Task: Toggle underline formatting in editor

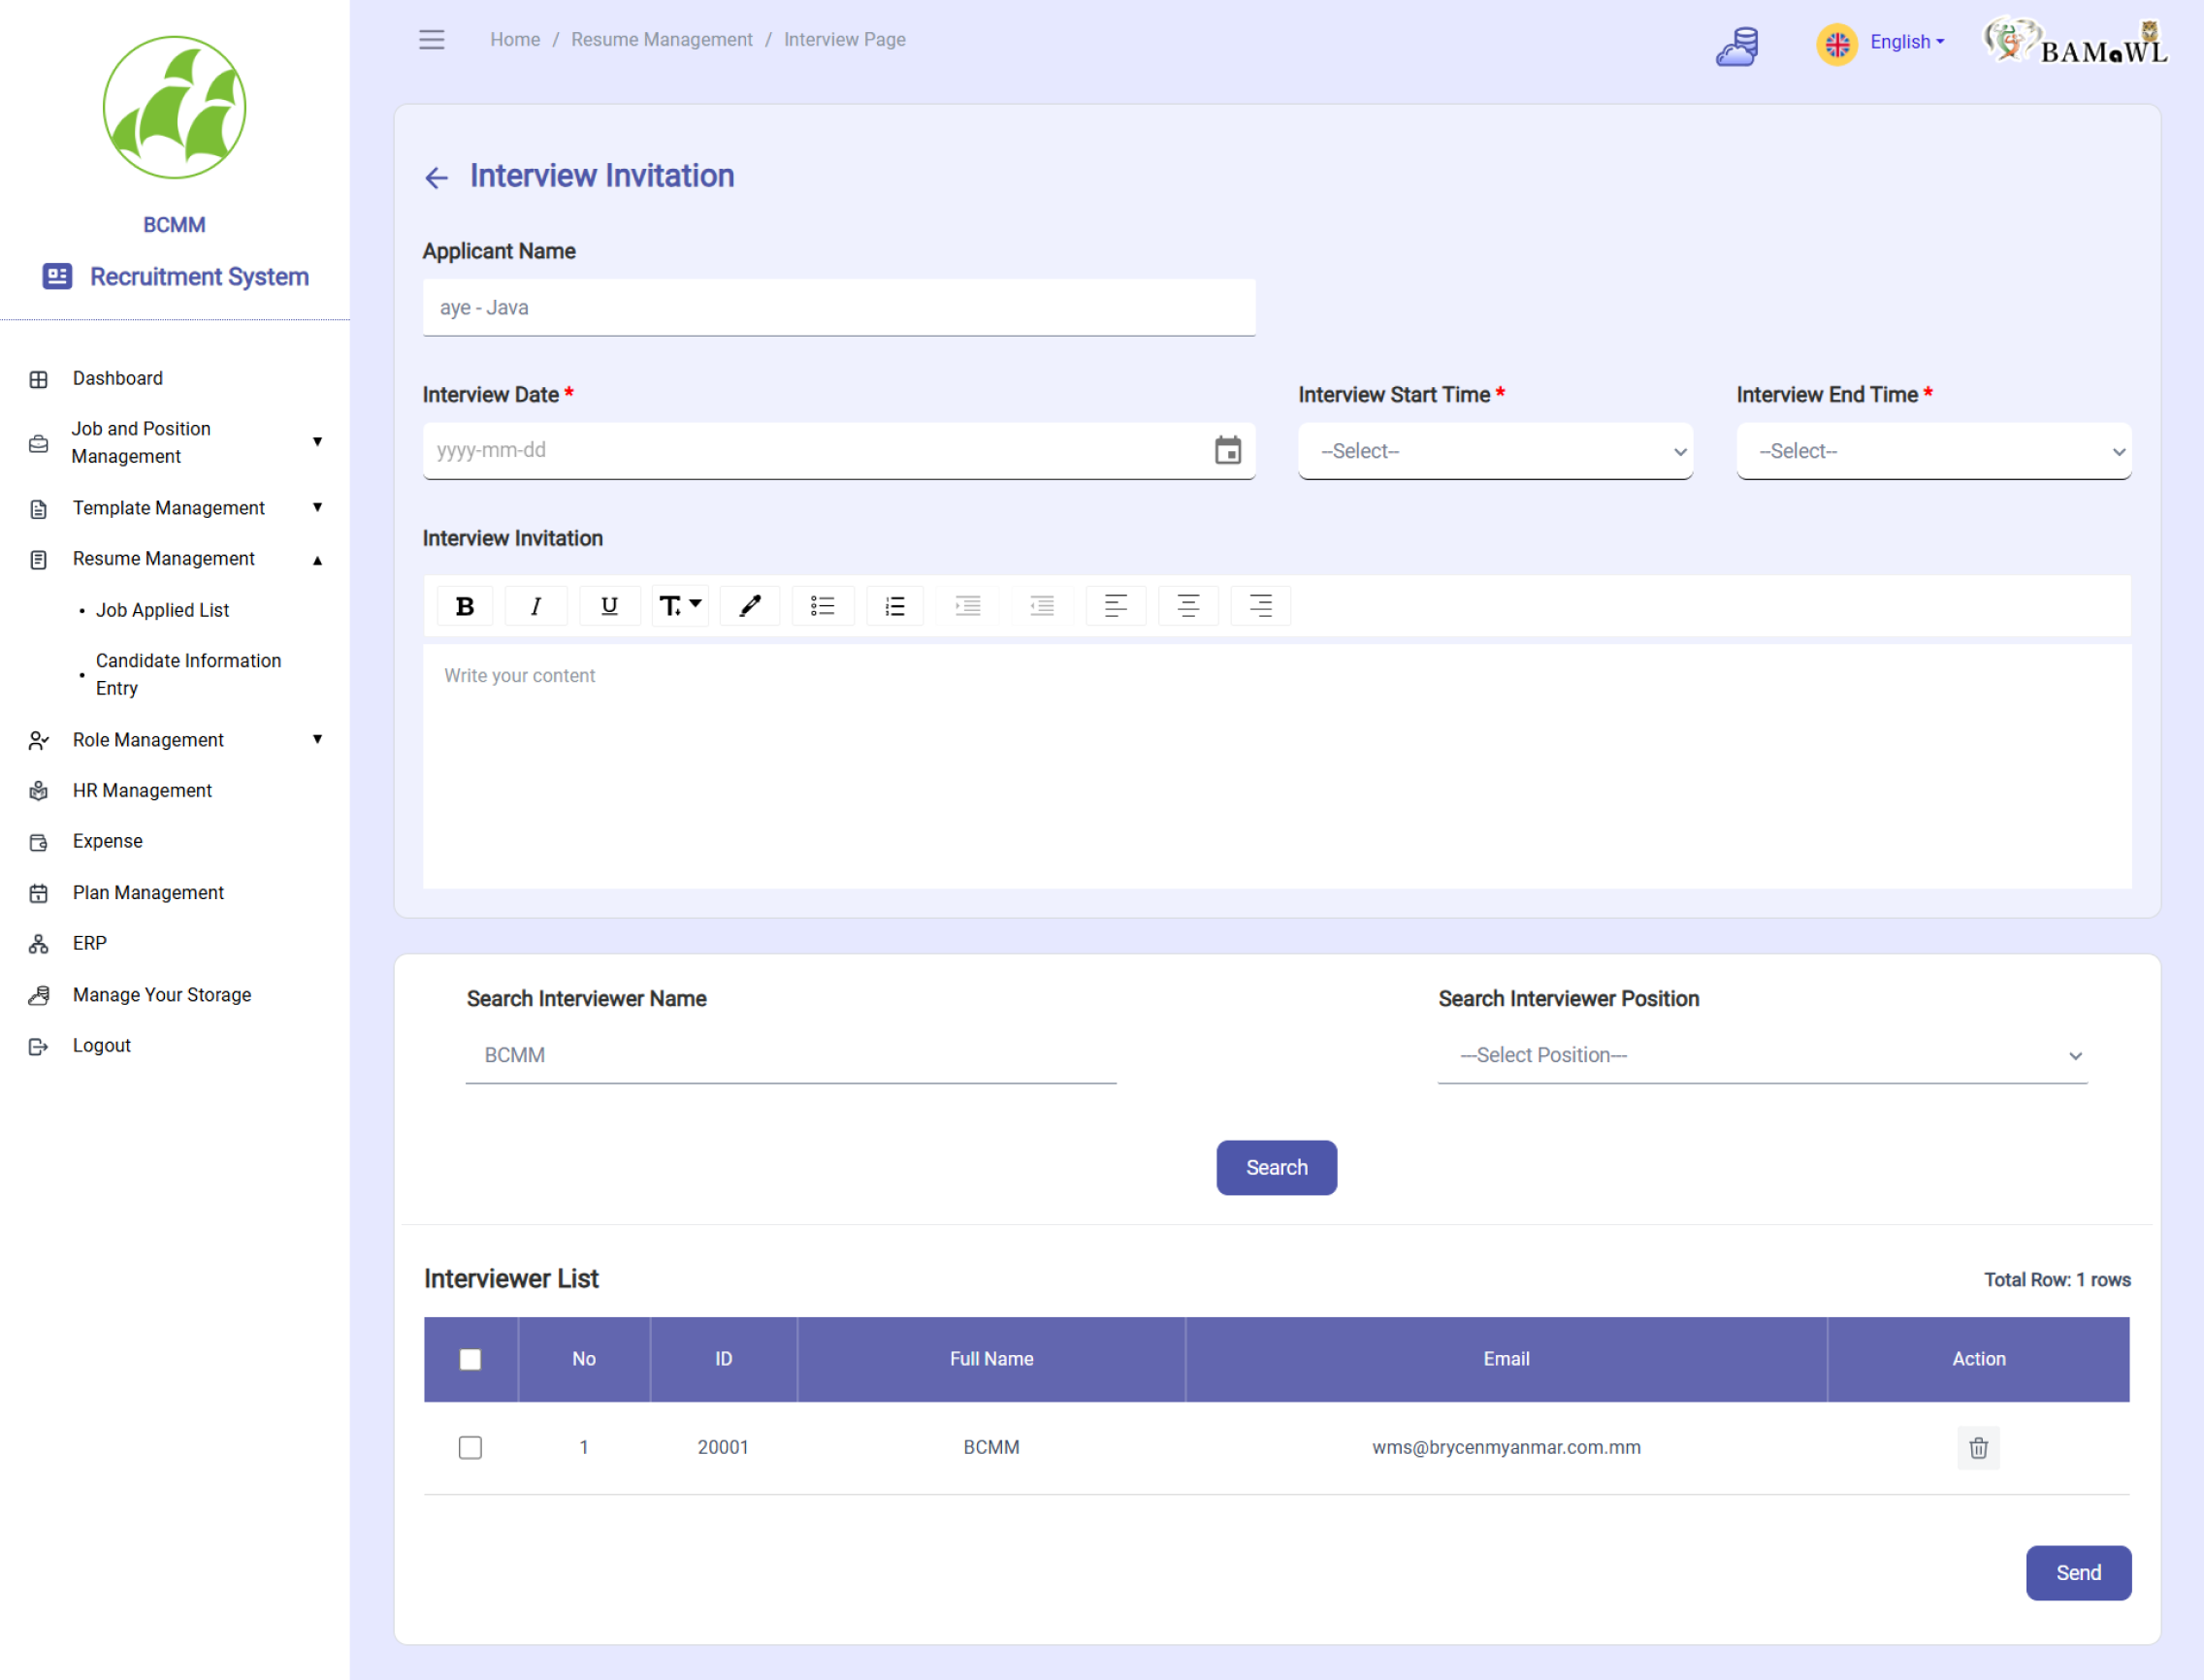Action: (x=609, y=606)
